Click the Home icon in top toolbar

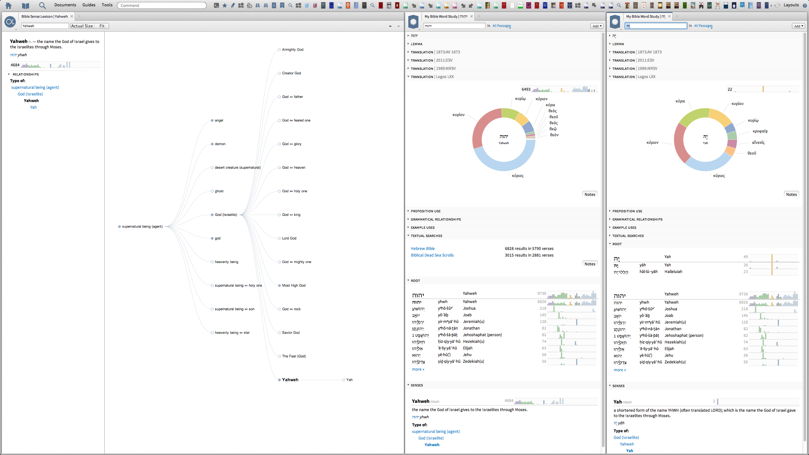click(9, 5)
